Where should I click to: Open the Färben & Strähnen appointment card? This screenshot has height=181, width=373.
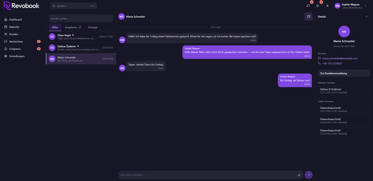pyautogui.click(x=344, y=90)
